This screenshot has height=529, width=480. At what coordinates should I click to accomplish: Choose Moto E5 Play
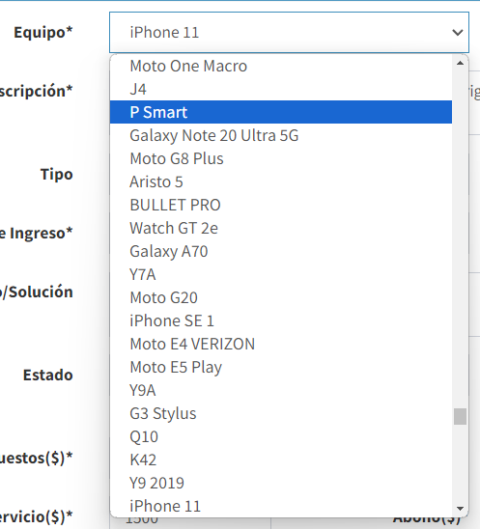click(x=281, y=367)
